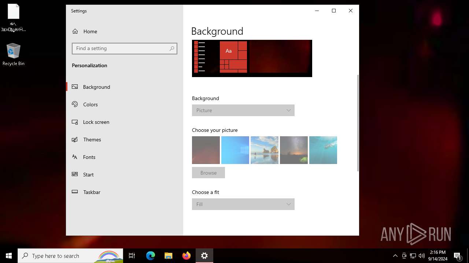
Task: Select the Recycle Bin desktop icon
Action: (14, 55)
